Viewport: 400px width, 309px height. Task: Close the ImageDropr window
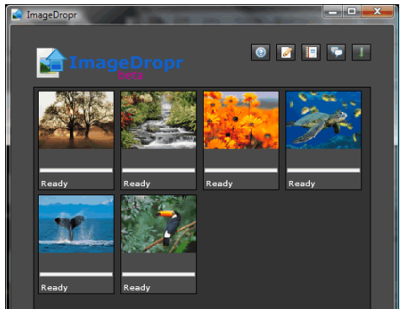click(377, 12)
